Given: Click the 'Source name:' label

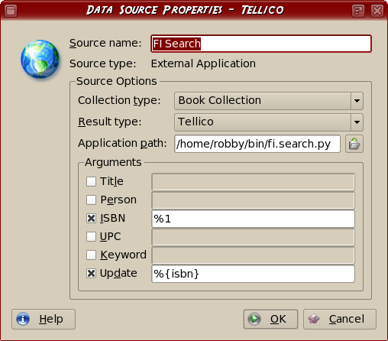Looking at the screenshot, I should (x=105, y=43).
